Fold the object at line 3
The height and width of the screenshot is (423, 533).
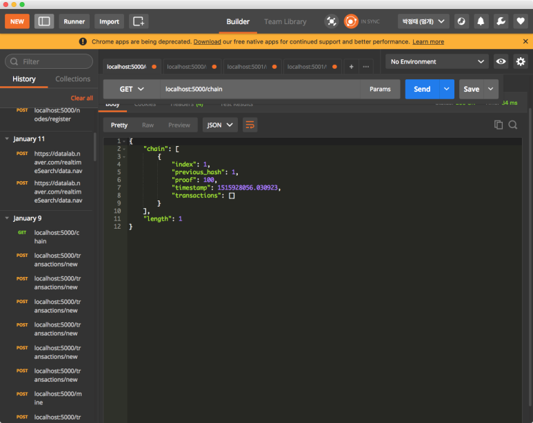124,156
